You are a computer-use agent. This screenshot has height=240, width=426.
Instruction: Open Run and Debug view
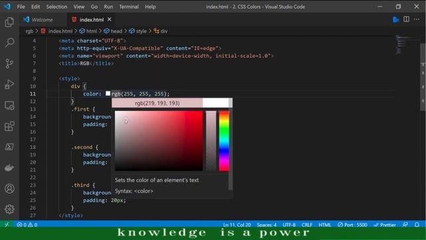(9, 85)
